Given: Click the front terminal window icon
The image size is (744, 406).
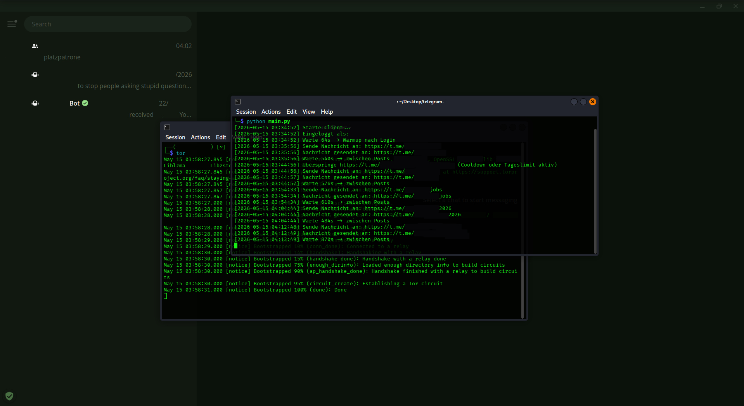Looking at the screenshot, I should [238, 102].
